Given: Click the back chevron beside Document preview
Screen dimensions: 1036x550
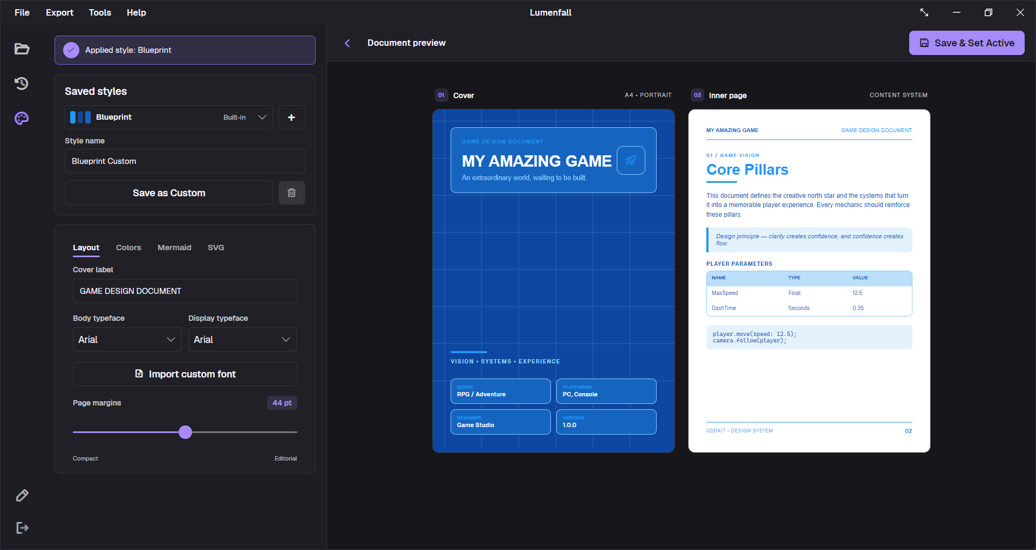Looking at the screenshot, I should (x=347, y=43).
